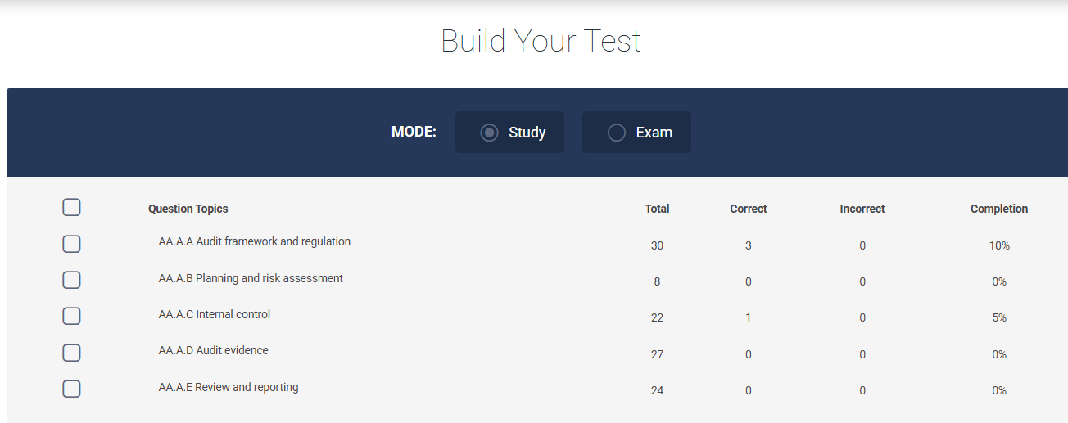Check the Review and reporting checkbox
This screenshot has height=423, width=1068.
tap(71, 389)
